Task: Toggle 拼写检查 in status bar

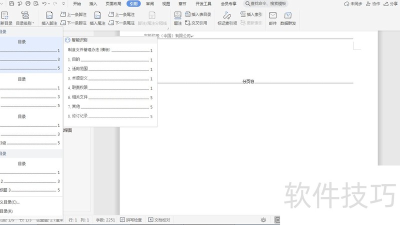Action: 131,220
